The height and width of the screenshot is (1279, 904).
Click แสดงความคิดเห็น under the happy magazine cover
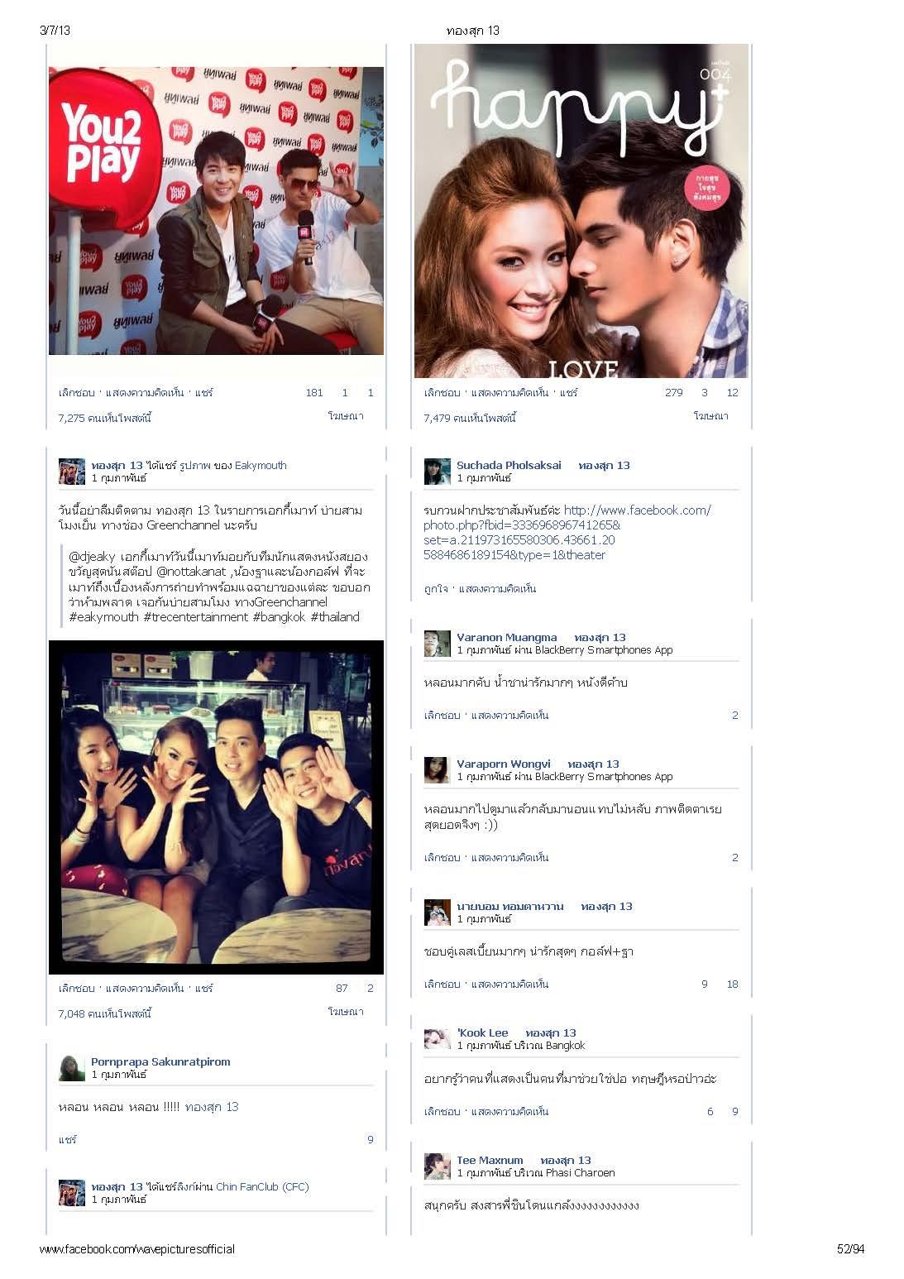(509, 393)
